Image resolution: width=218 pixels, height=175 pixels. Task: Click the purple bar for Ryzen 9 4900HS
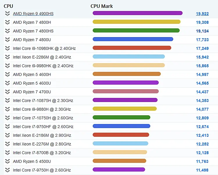click(x=137, y=13)
